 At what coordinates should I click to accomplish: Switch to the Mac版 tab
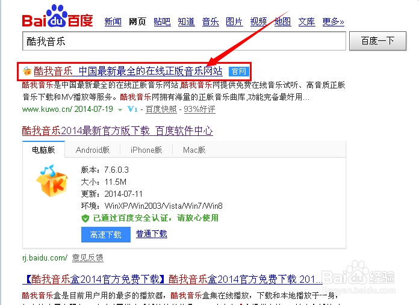[194, 150]
